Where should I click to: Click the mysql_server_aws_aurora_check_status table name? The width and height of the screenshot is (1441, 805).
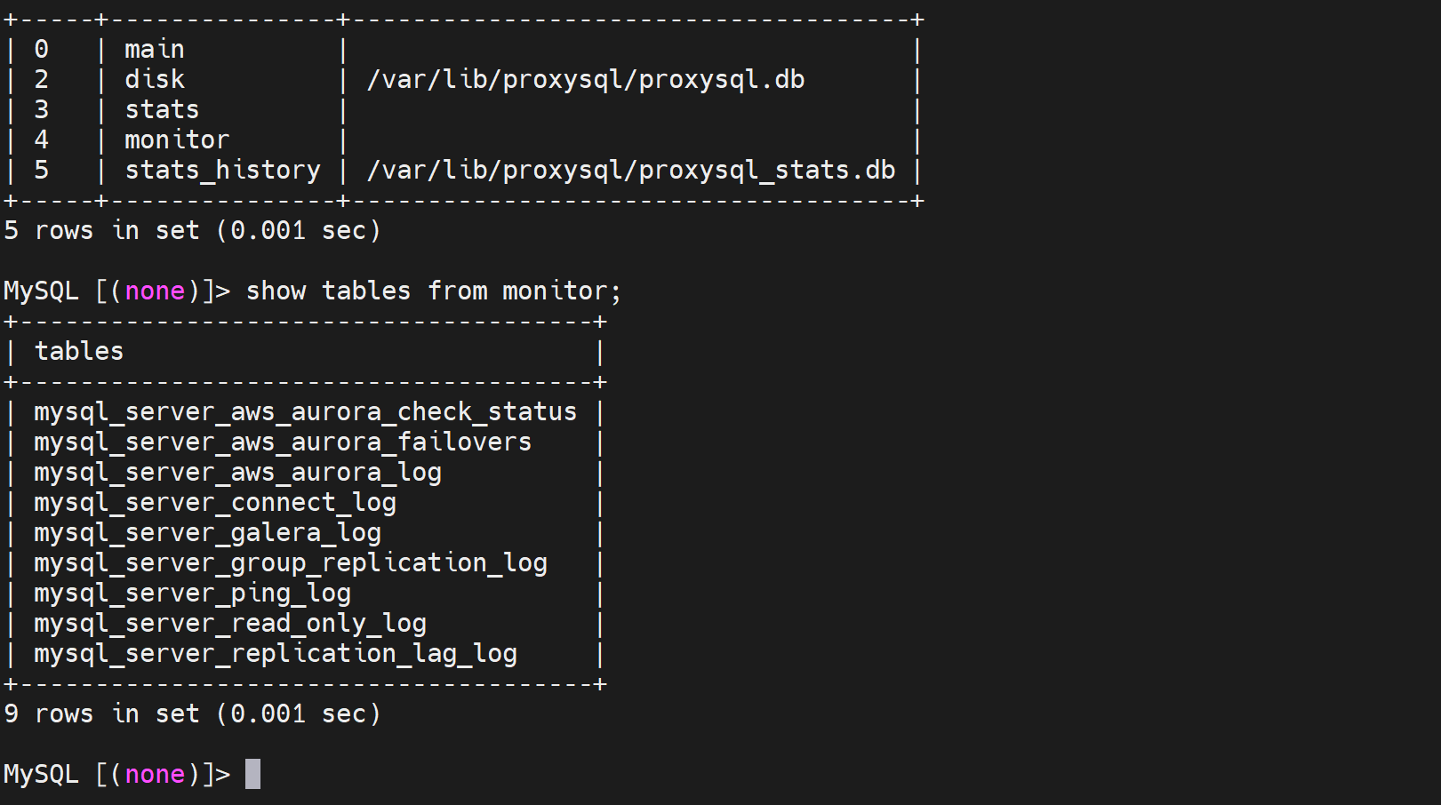coord(305,412)
